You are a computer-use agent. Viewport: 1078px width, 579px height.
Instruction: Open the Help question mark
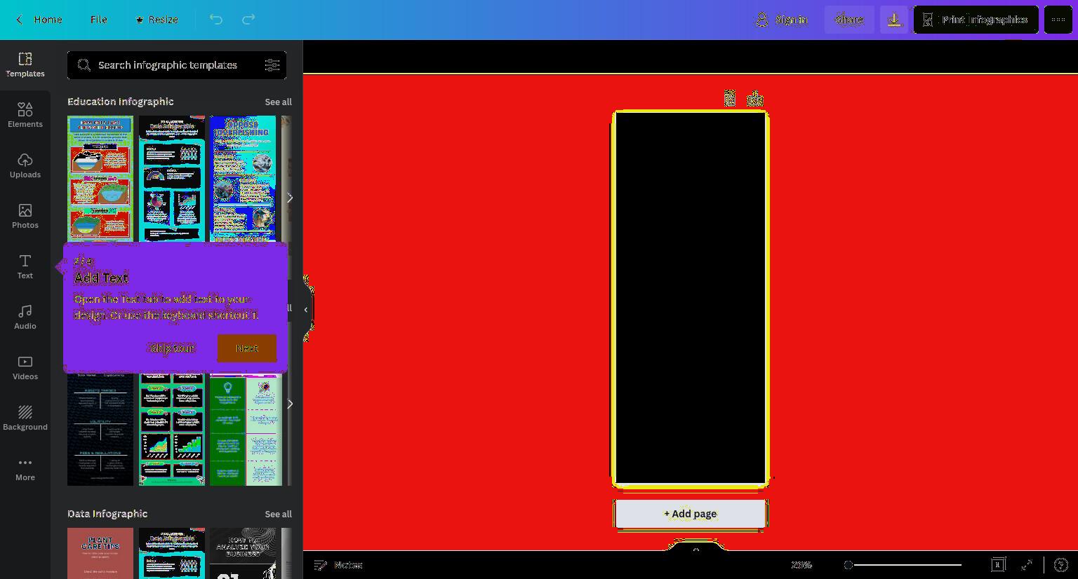(x=1061, y=565)
